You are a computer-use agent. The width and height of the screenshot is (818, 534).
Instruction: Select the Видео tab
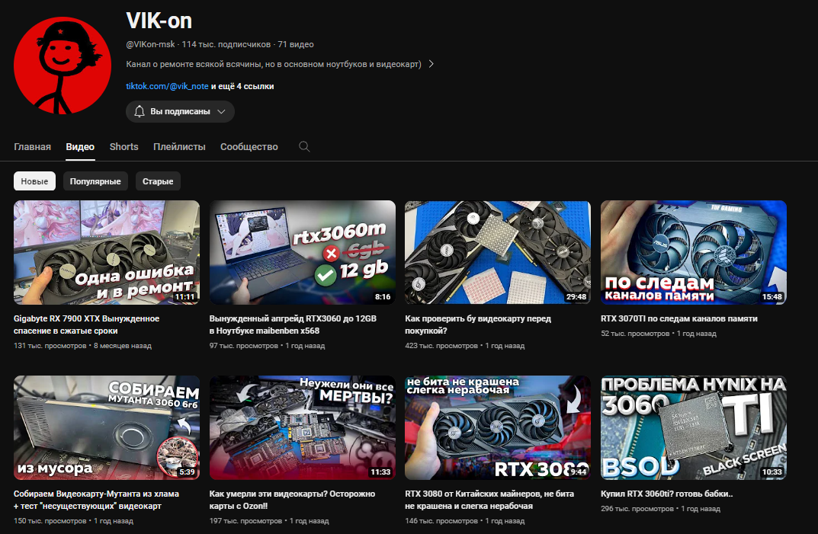coord(80,146)
